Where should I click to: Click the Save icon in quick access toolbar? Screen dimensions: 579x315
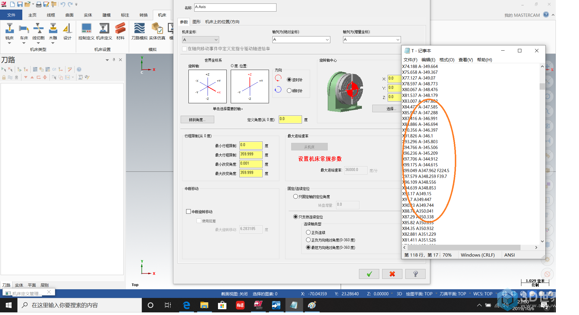pos(20,4)
